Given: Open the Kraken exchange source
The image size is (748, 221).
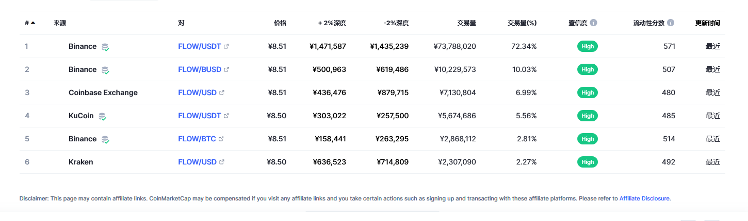Looking at the screenshot, I should [81, 162].
